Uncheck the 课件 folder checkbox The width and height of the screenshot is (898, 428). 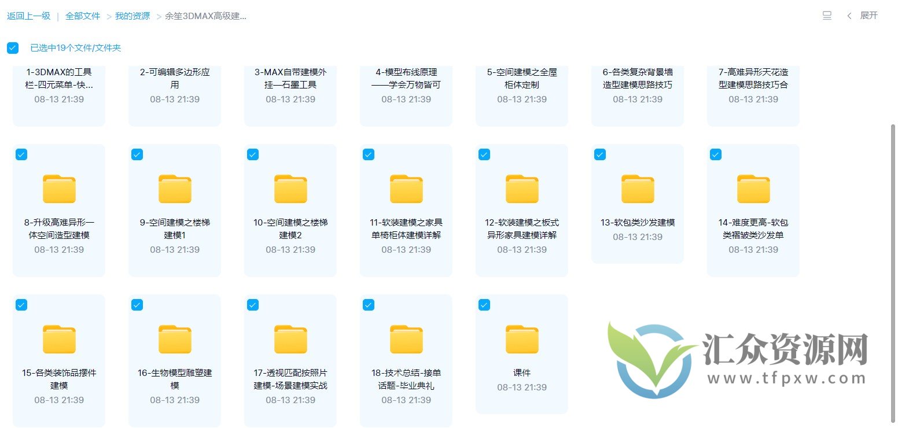[x=484, y=305]
